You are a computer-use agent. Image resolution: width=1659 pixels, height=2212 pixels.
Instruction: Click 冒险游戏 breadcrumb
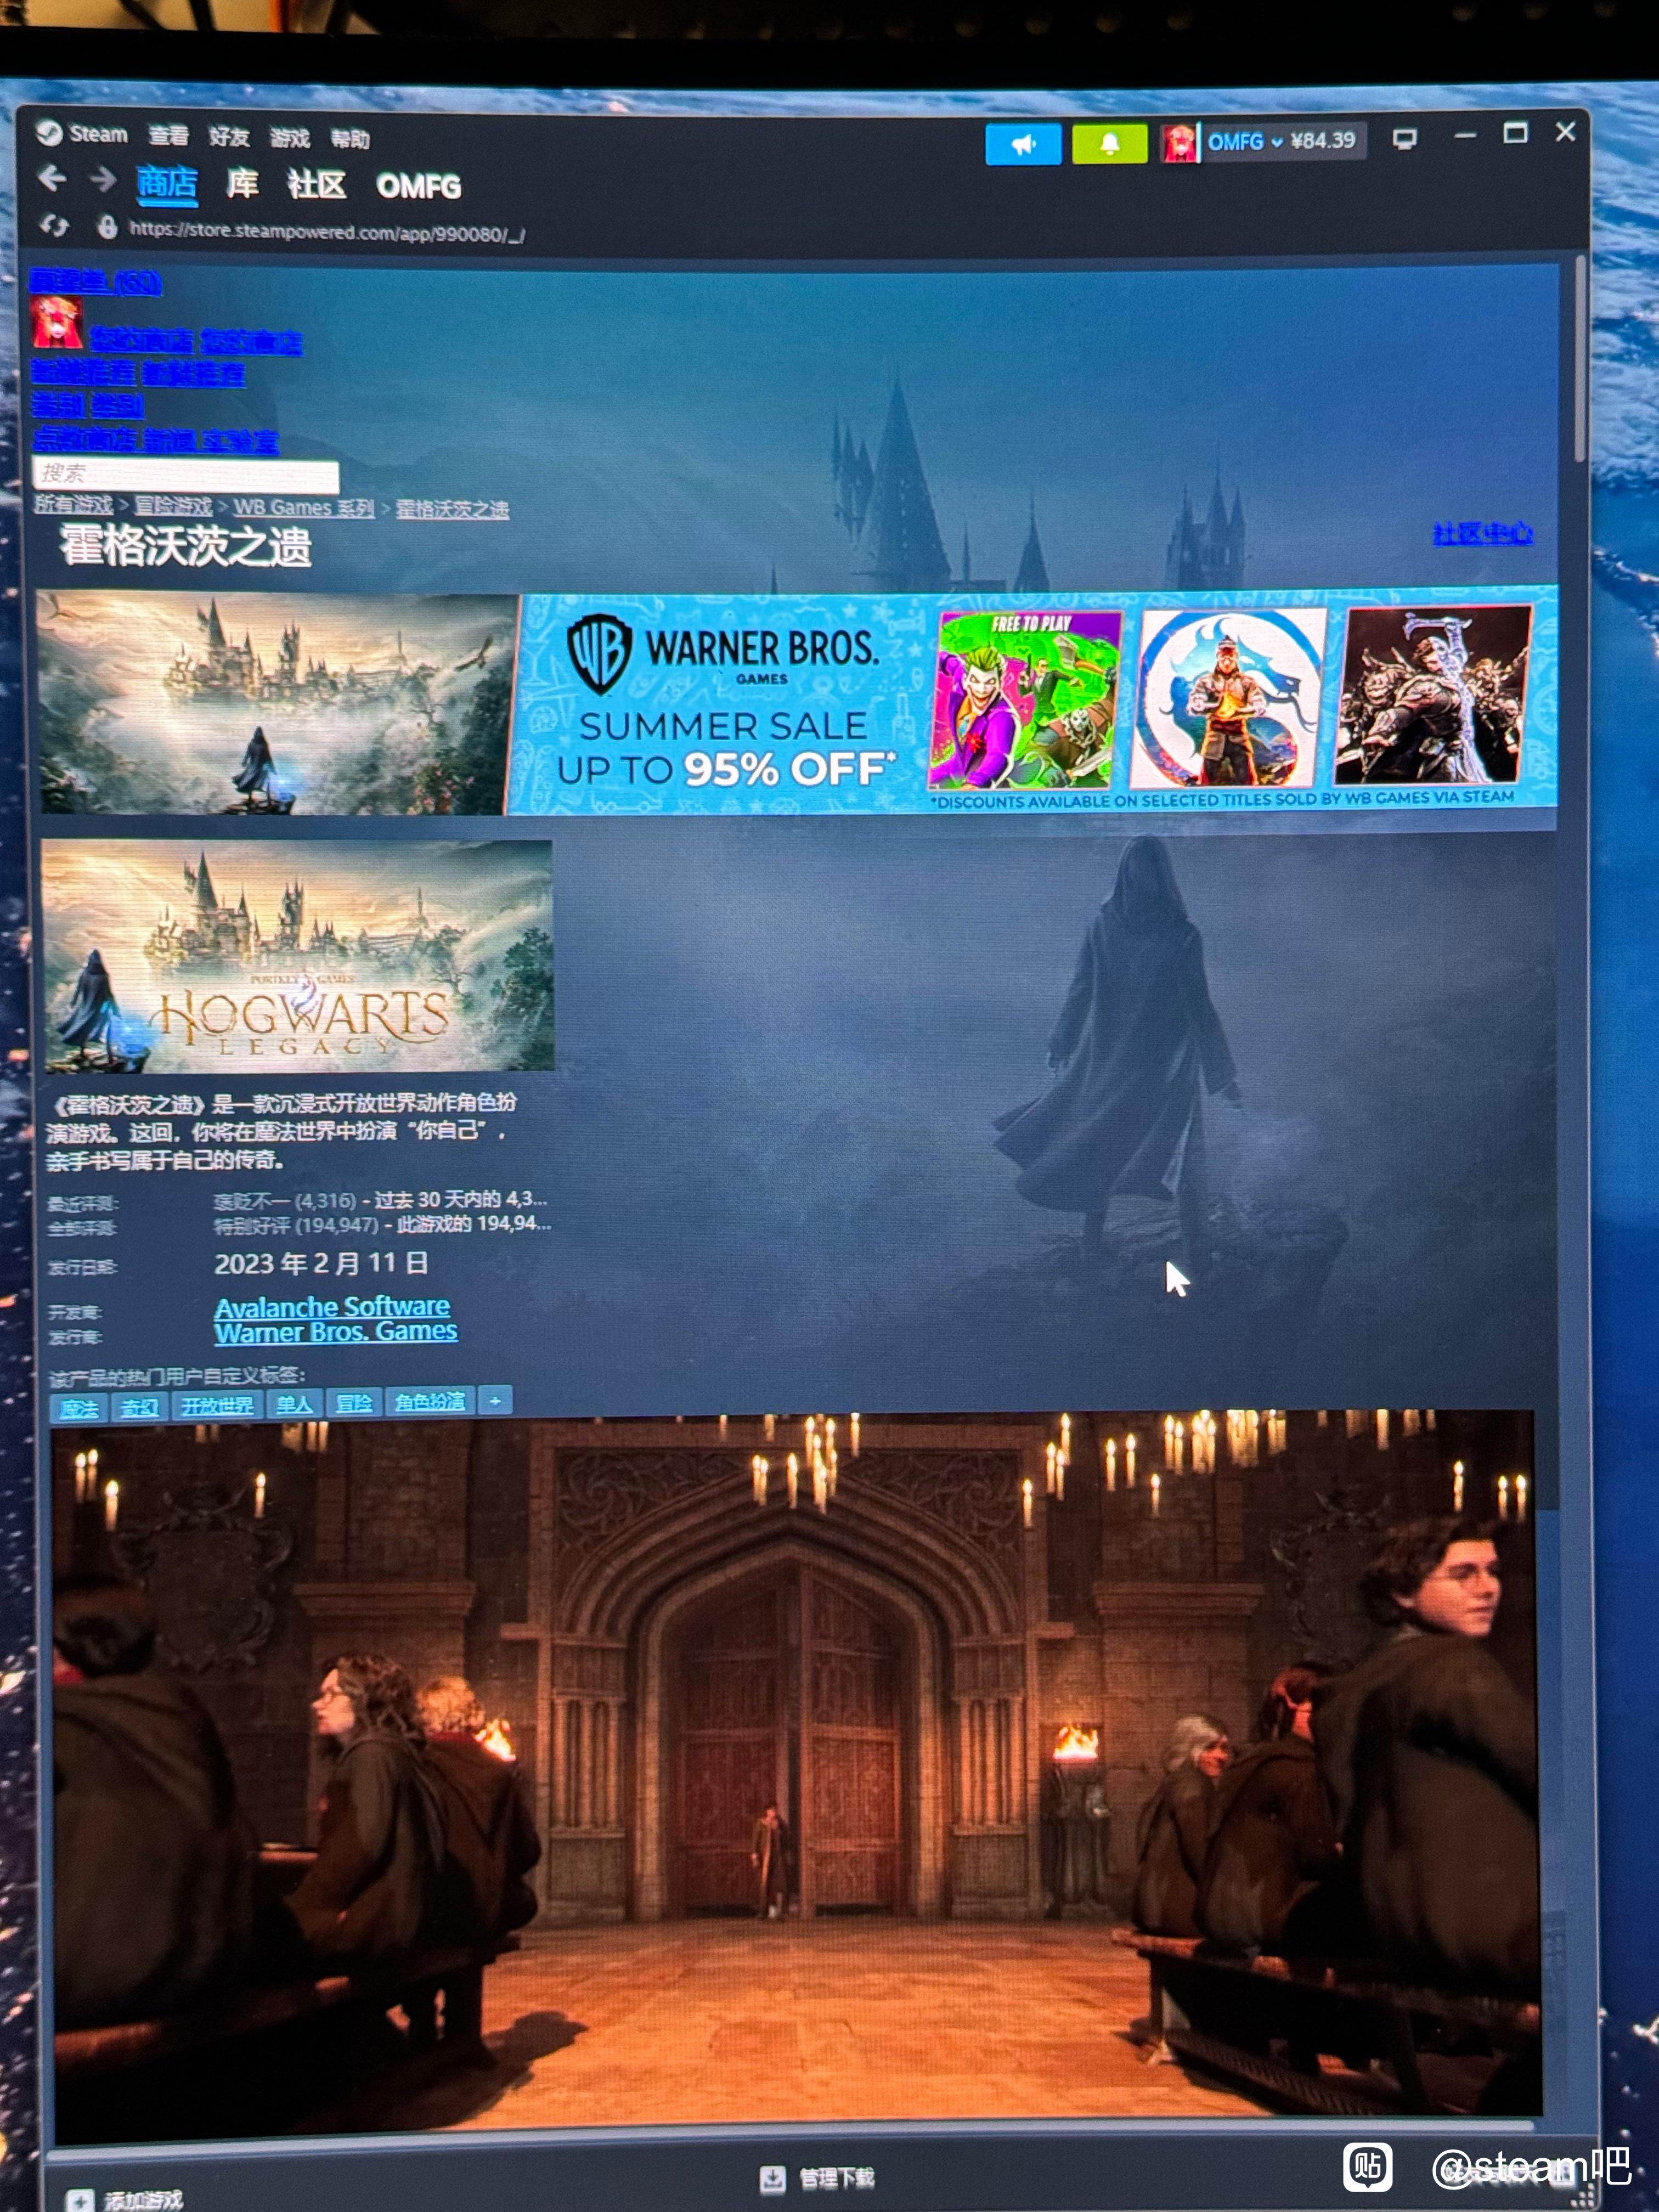(x=173, y=506)
